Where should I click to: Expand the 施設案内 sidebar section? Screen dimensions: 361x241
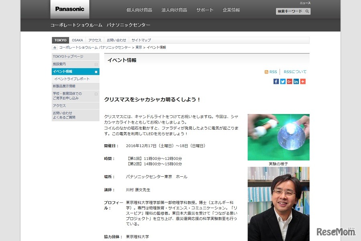click(96, 64)
